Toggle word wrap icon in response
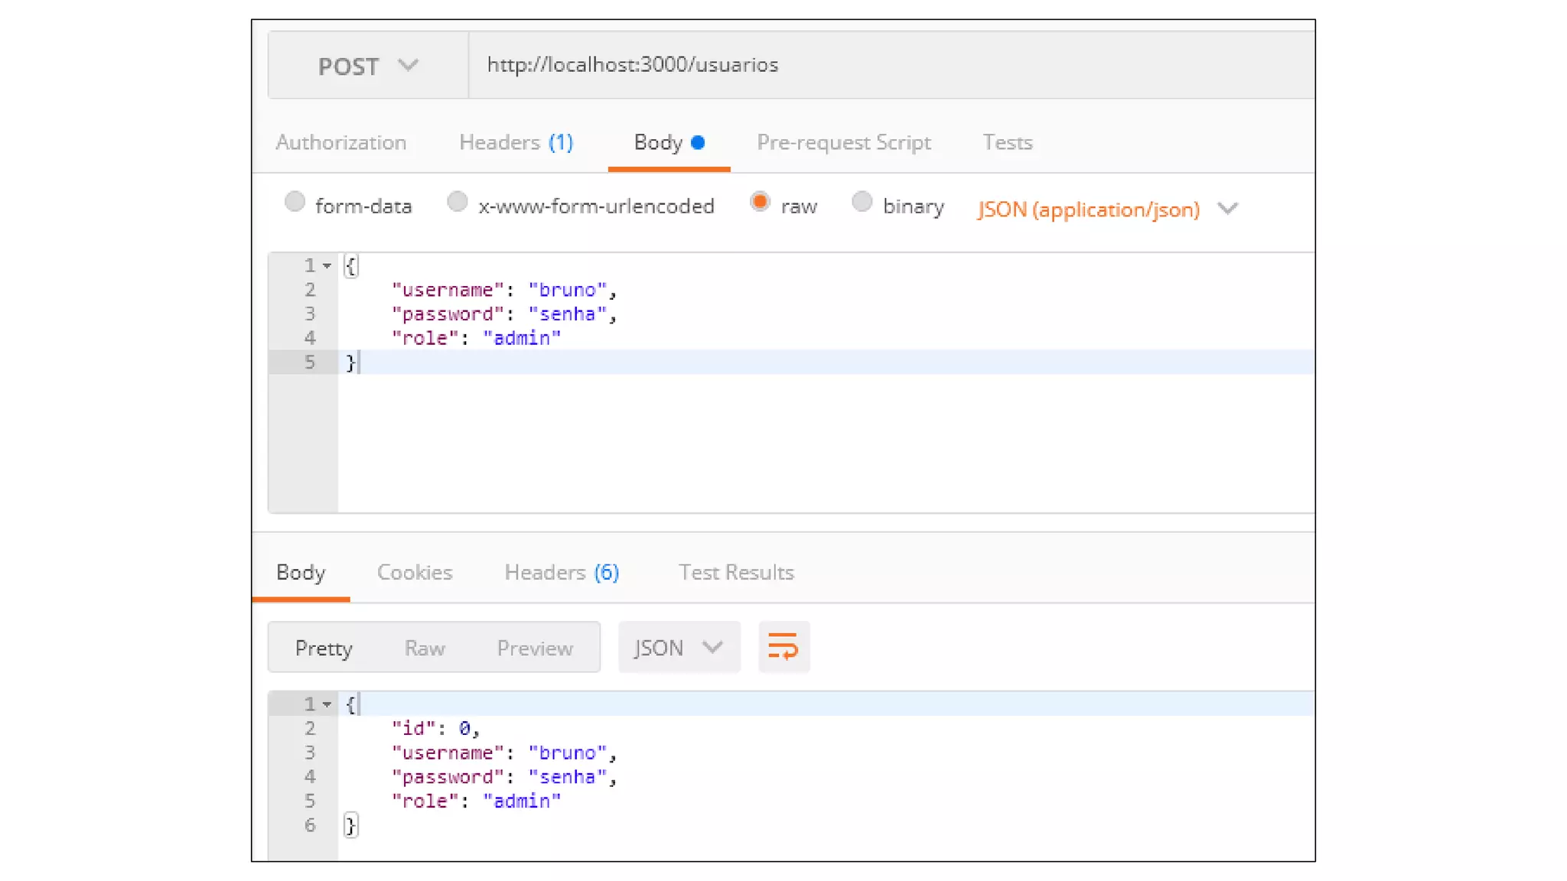 coord(783,647)
